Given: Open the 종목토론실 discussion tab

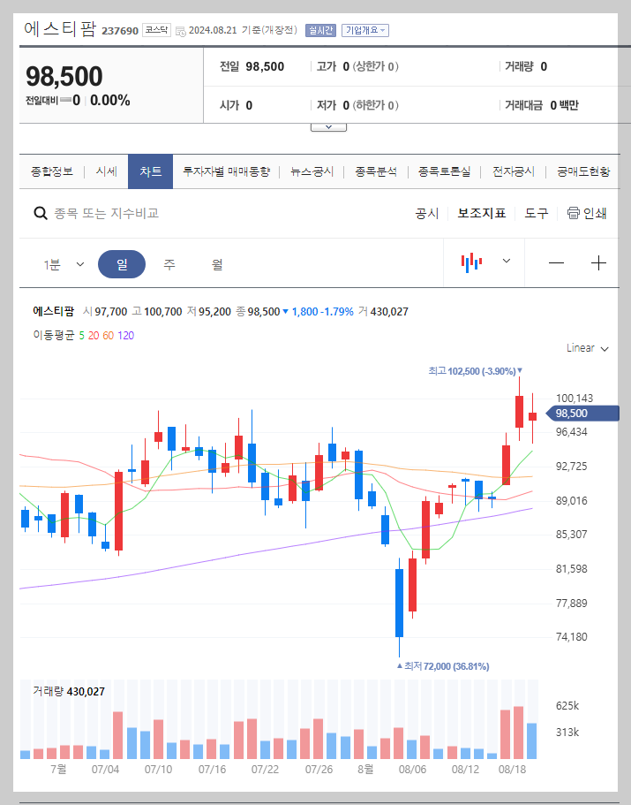Looking at the screenshot, I should click(x=446, y=172).
